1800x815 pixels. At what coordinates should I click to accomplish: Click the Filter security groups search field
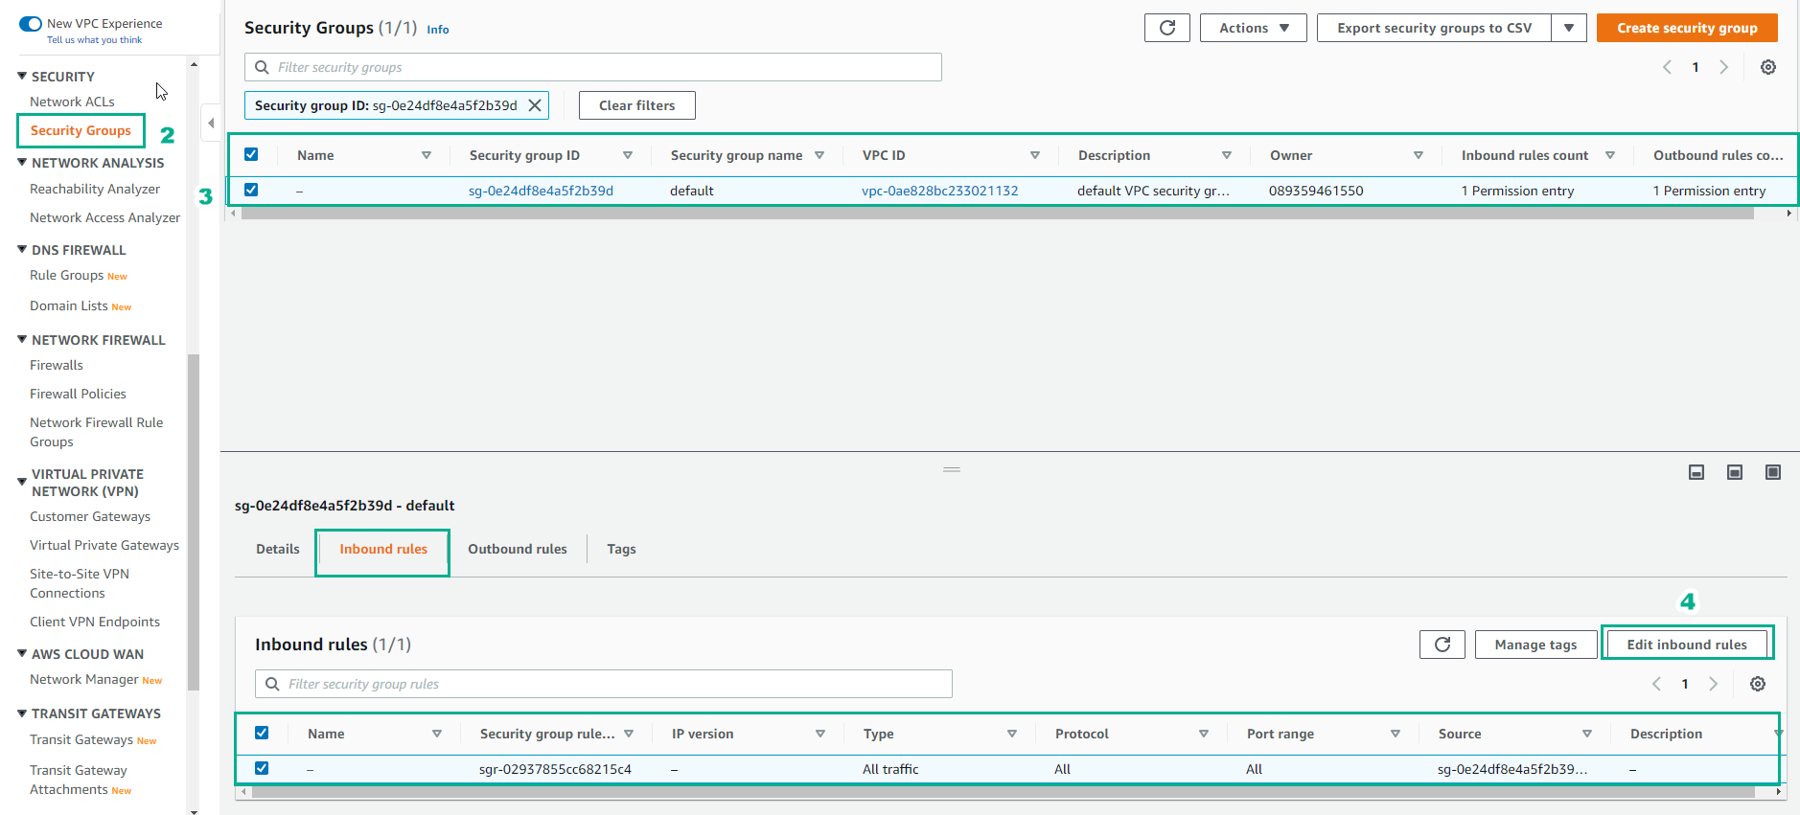pyautogui.click(x=593, y=67)
